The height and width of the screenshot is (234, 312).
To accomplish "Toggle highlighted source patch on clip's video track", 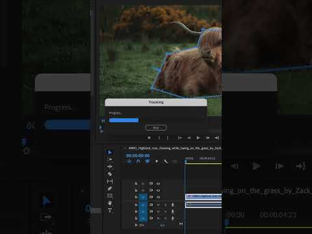I will 143,197.
